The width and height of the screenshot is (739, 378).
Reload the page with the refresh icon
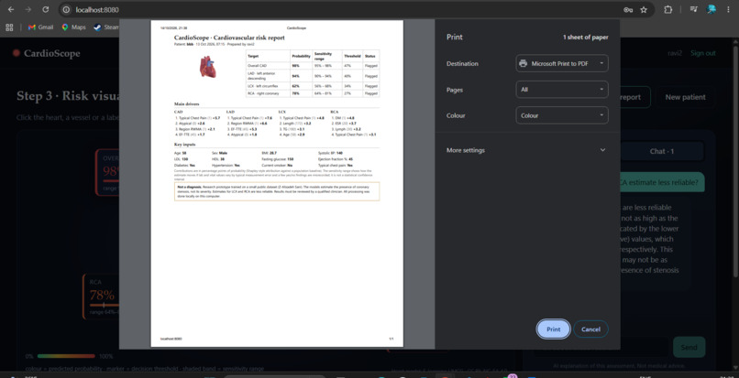(45, 9)
